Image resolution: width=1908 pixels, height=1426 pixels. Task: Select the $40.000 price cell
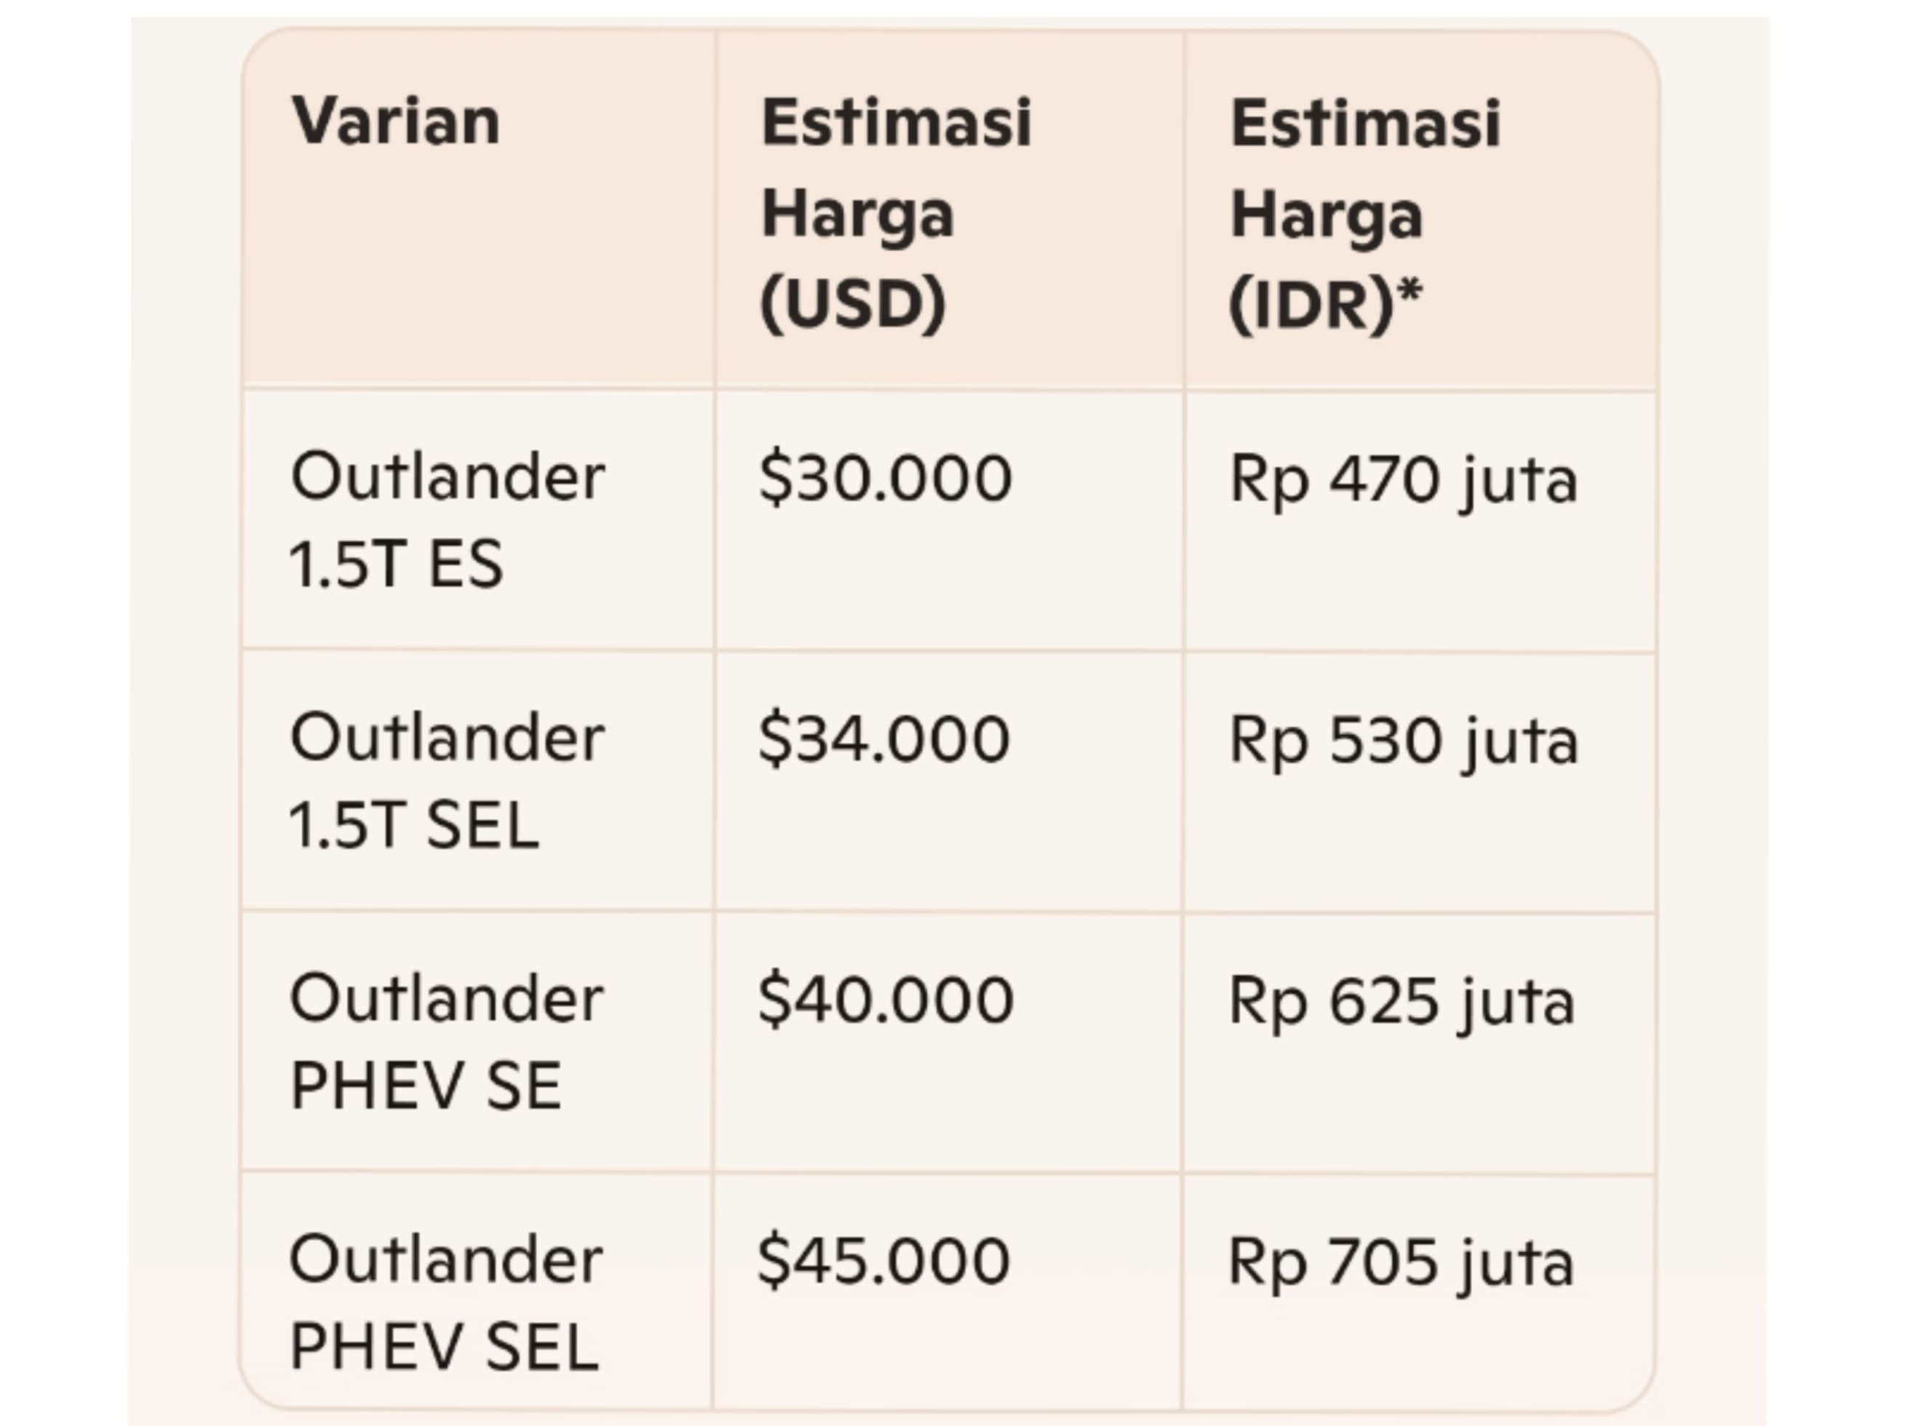885,1000
